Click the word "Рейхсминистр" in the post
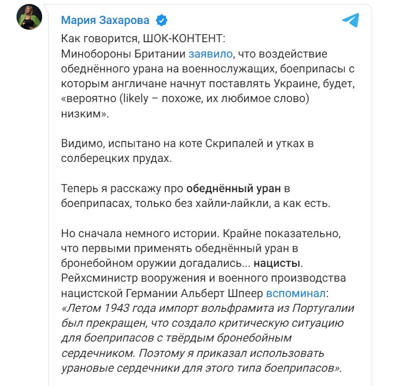 click(93, 279)
